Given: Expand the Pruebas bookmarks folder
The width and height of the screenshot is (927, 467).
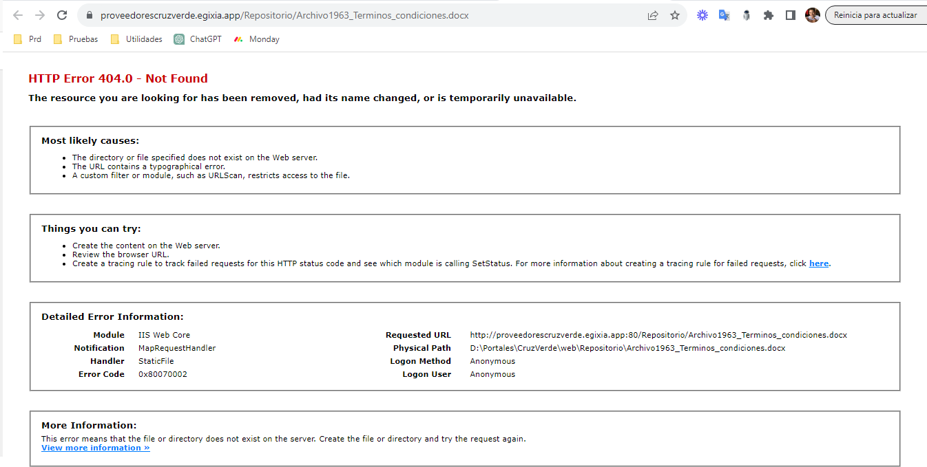Looking at the screenshot, I should click(76, 39).
